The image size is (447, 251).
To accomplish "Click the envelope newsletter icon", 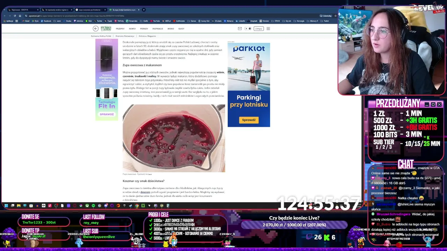I will [x=240, y=29].
